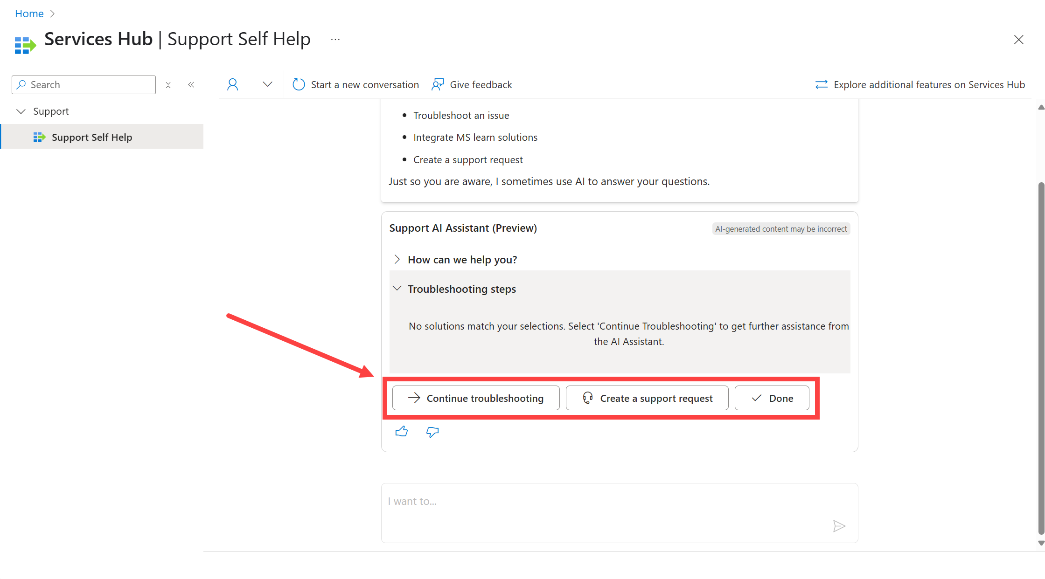Click the collapse sidebar chevron
Viewport: 1045px width, 579px height.
[x=191, y=85]
